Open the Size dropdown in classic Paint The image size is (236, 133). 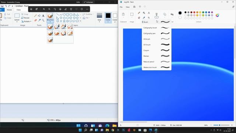coord(99,21)
